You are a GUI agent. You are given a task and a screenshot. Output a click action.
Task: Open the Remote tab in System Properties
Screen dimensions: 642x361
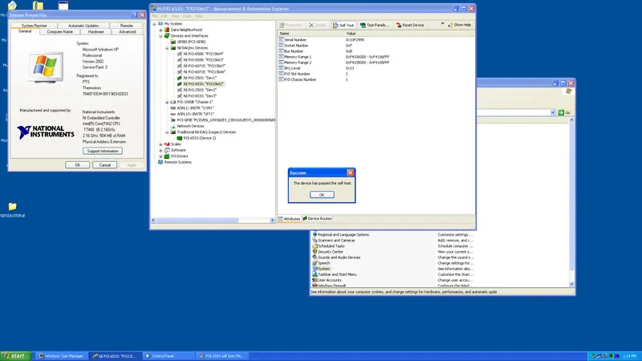pos(127,26)
